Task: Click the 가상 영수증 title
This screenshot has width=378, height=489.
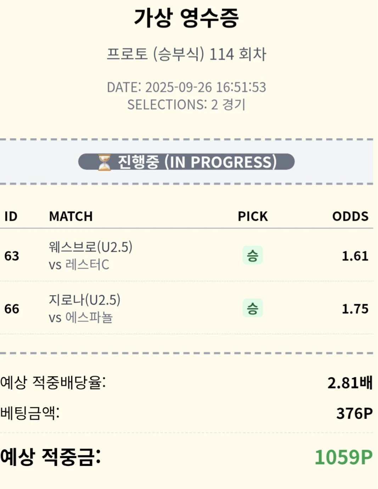Action: 186,18
